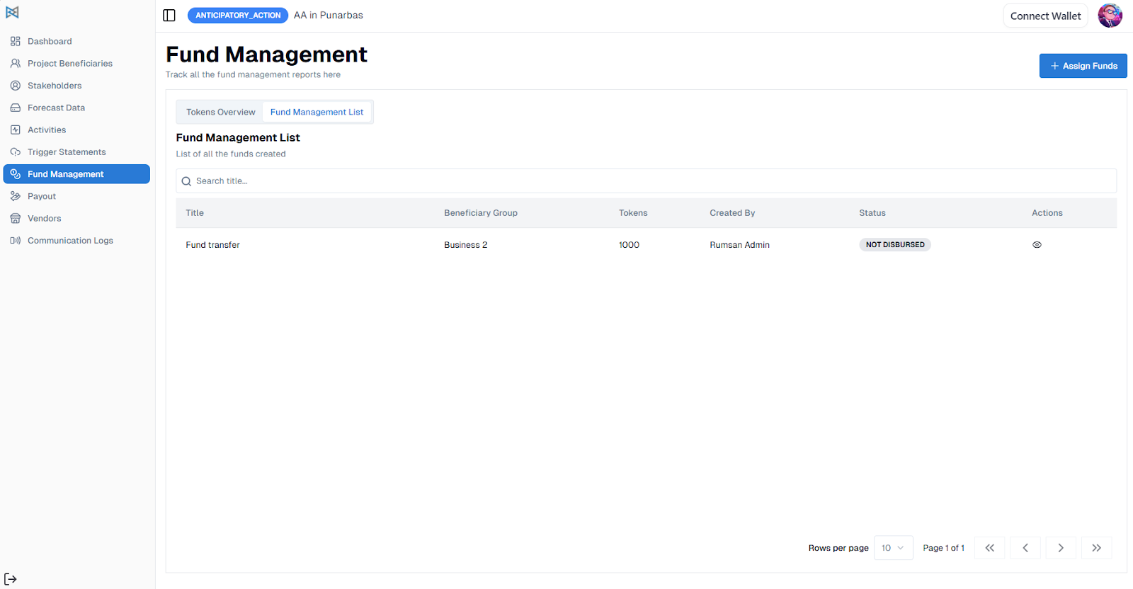This screenshot has width=1133, height=589.
Task: Open Dashboard from sidebar
Action: tap(76, 41)
